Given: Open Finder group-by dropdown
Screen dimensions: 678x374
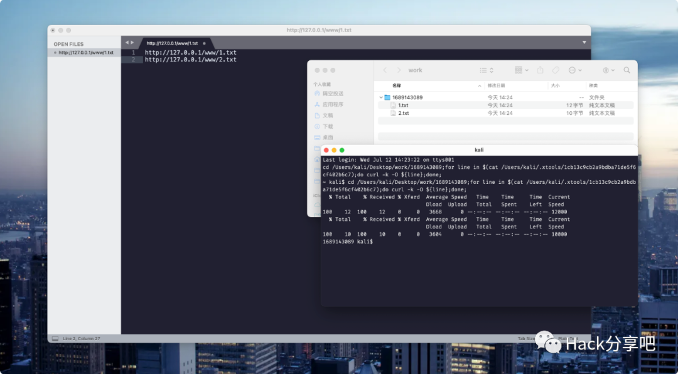Looking at the screenshot, I should coord(522,70).
